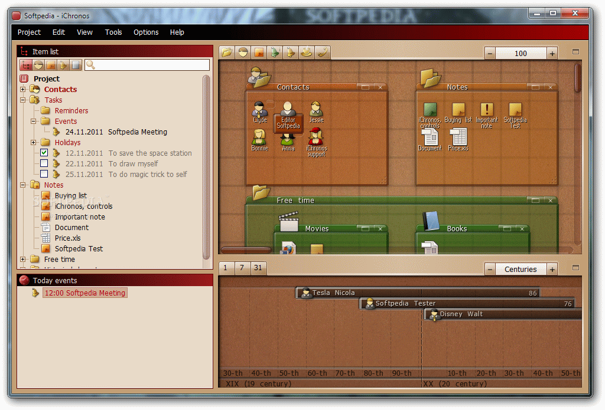Viewport: 605px width, 410px height.
Task: Click the tree view filter icon in Item list
Action: pos(26,65)
